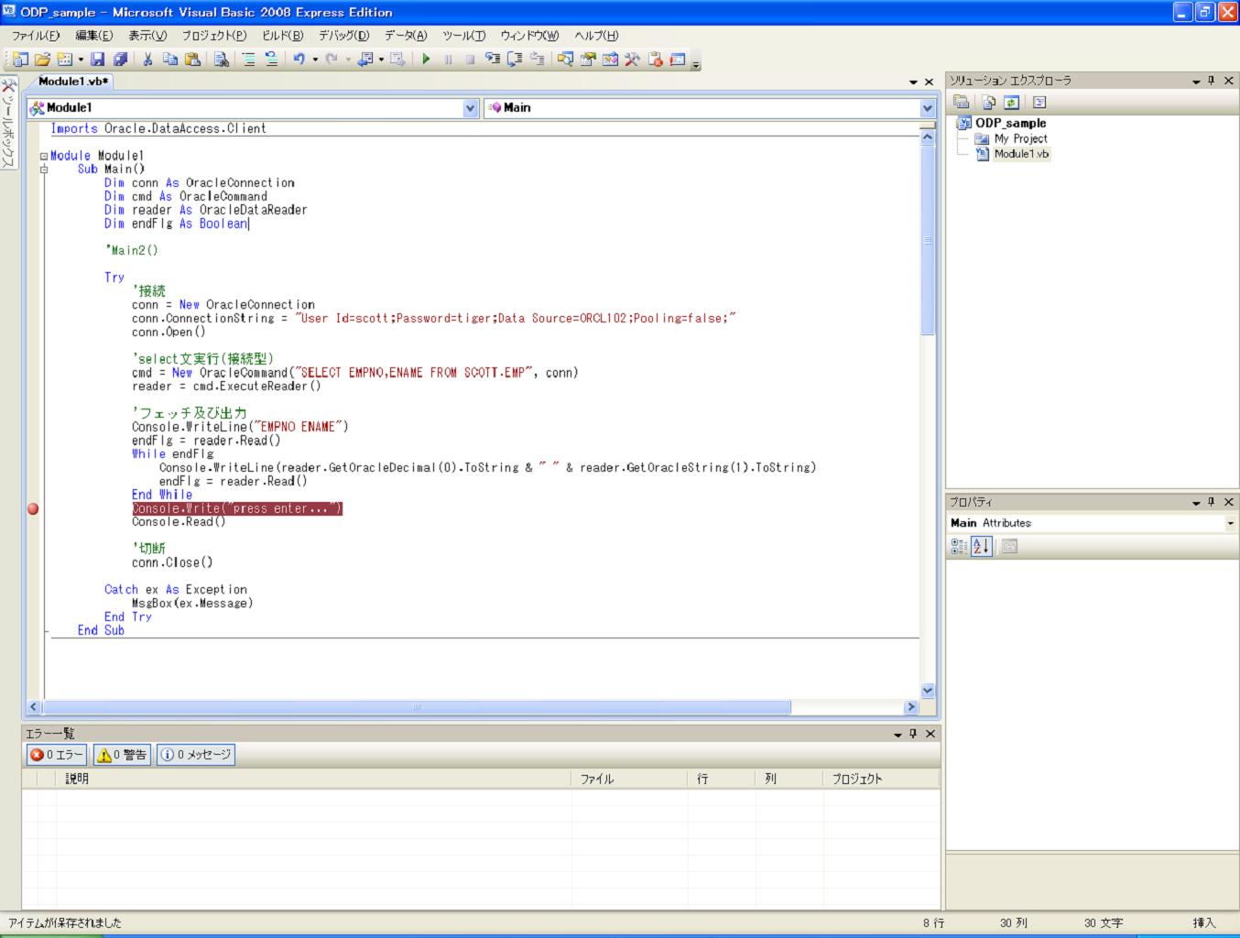Collapse the Sub Main() outline region

43,169
